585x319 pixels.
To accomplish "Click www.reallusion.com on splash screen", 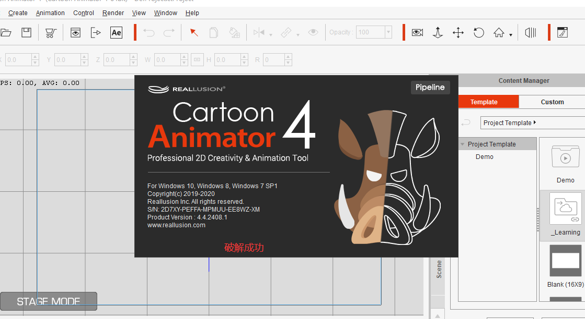I will pyautogui.click(x=176, y=225).
